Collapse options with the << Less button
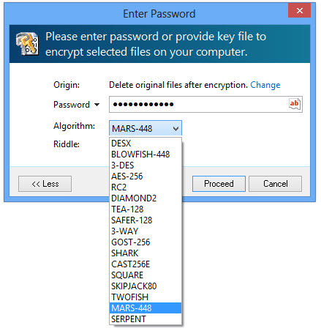The height and width of the screenshot is (331, 321). (45, 184)
